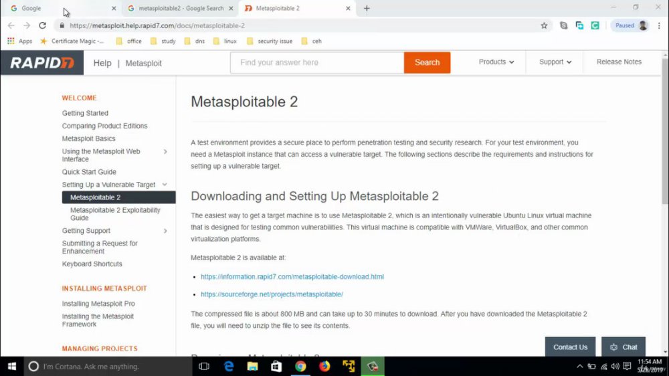Click the Cortana search box
Viewport: 669px width, 376px height.
click(x=108, y=366)
